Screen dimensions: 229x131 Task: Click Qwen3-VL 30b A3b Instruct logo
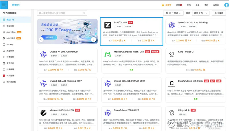[44, 54]
